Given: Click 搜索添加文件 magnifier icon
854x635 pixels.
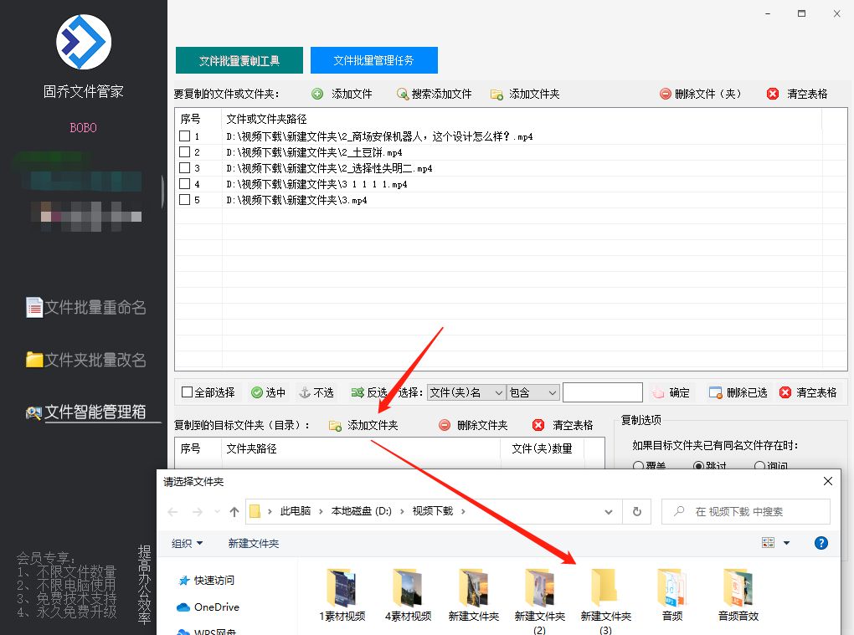Looking at the screenshot, I should [x=403, y=95].
